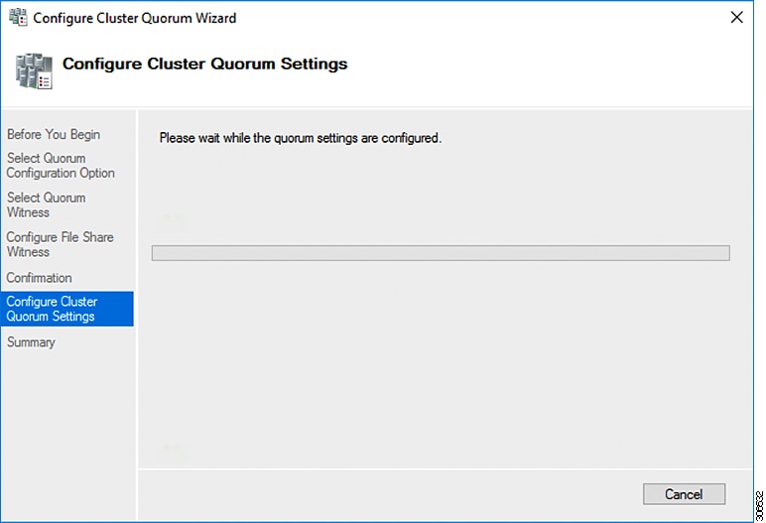
Task: Click the faded icon at the content area's bottom-left
Action: 173,453
